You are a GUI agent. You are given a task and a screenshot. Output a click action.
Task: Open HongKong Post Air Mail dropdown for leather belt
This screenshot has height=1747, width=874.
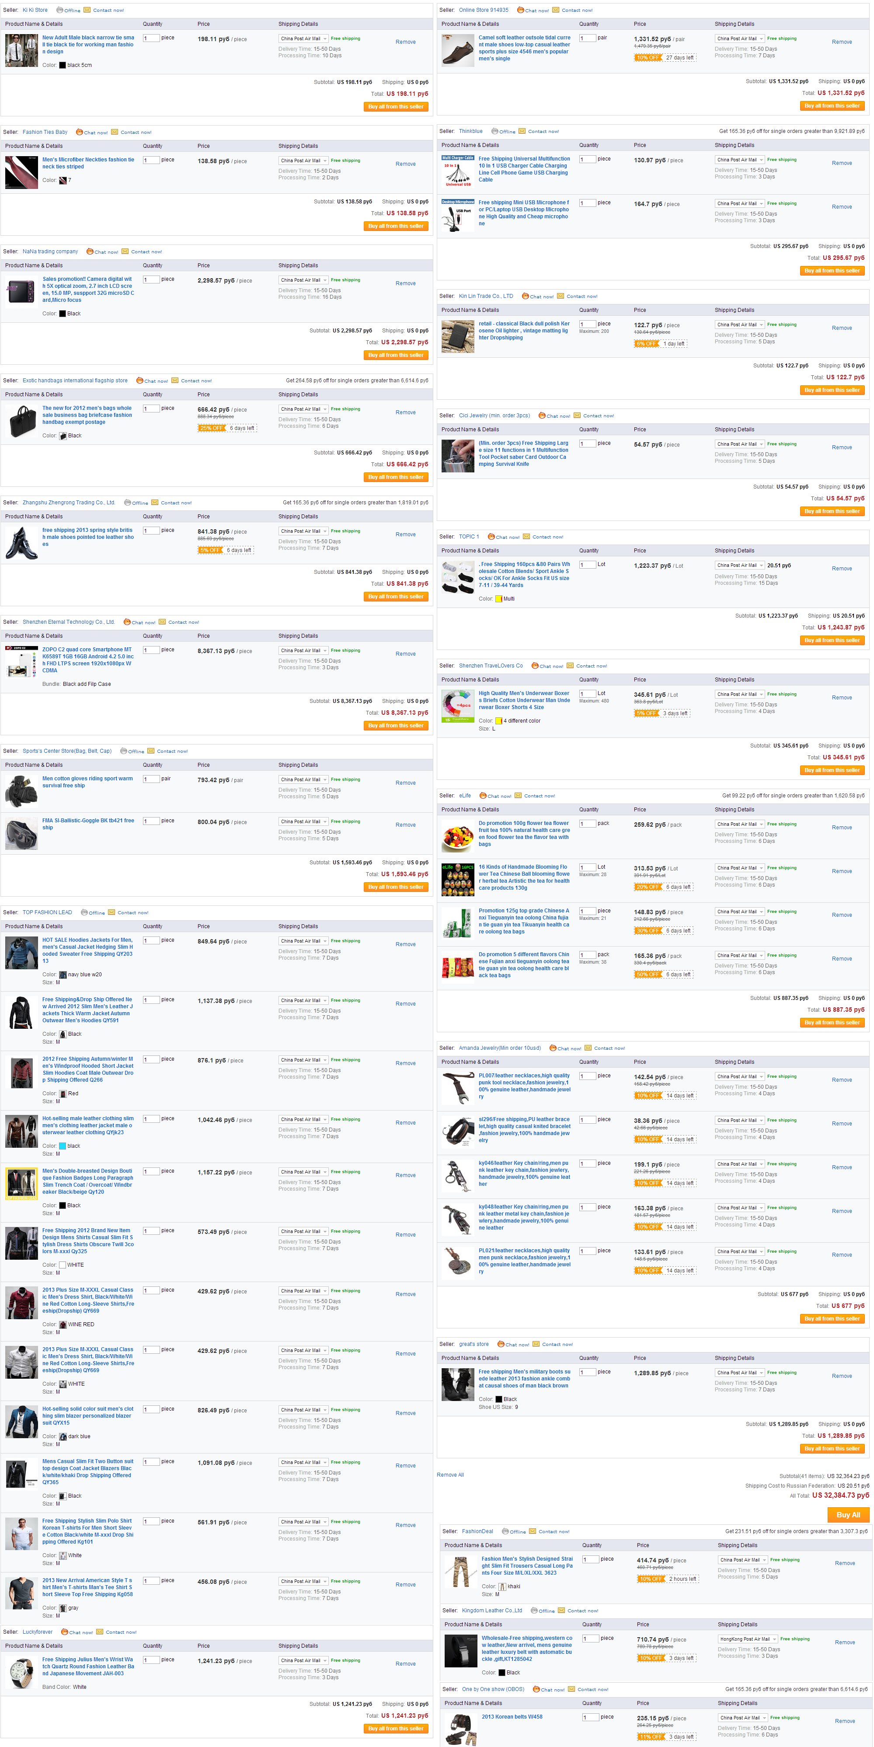pos(748,1639)
